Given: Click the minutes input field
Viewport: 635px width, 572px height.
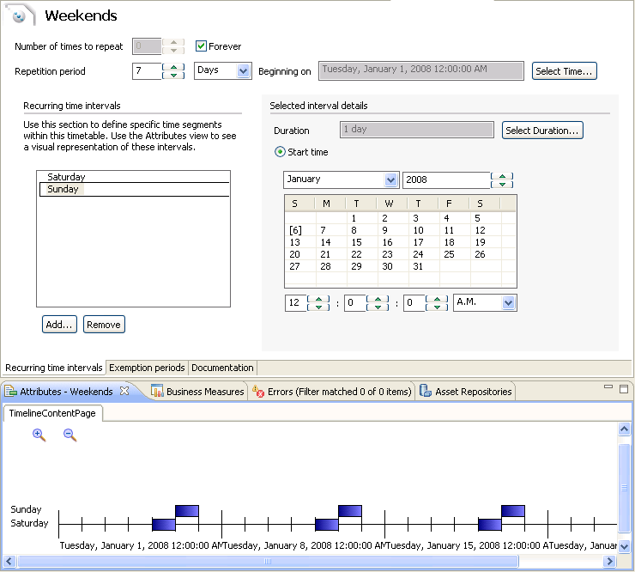Looking at the screenshot, I should (354, 303).
